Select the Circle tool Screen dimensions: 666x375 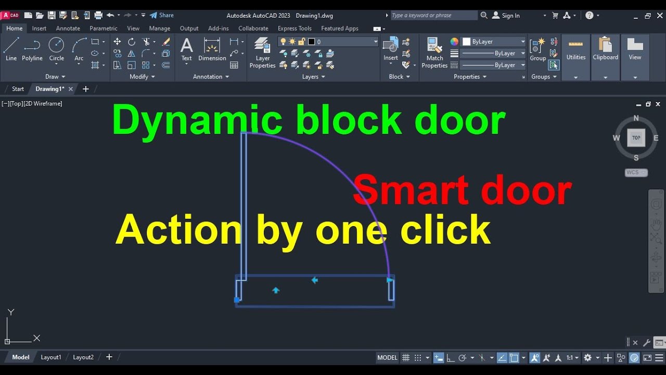coord(57,50)
